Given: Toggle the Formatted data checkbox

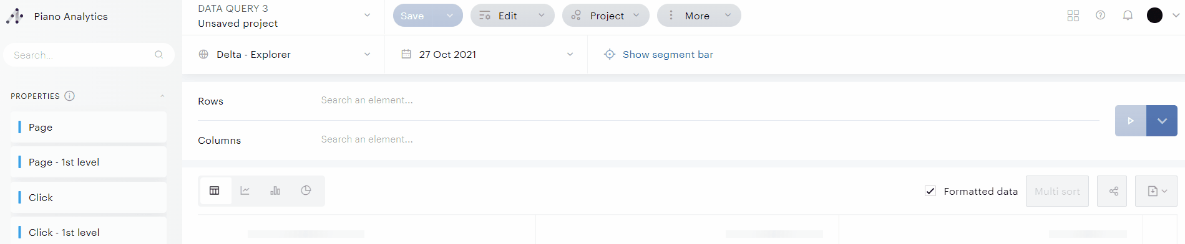Looking at the screenshot, I should point(930,191).
